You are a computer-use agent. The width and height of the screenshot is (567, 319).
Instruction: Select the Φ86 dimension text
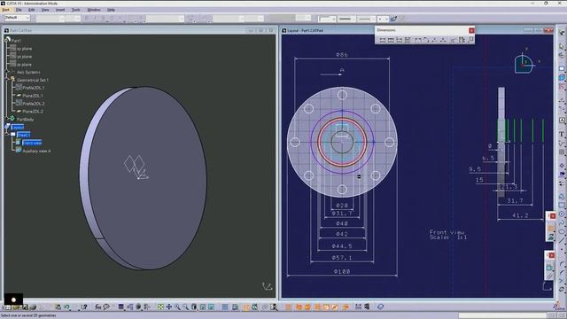tap(342, 55)
